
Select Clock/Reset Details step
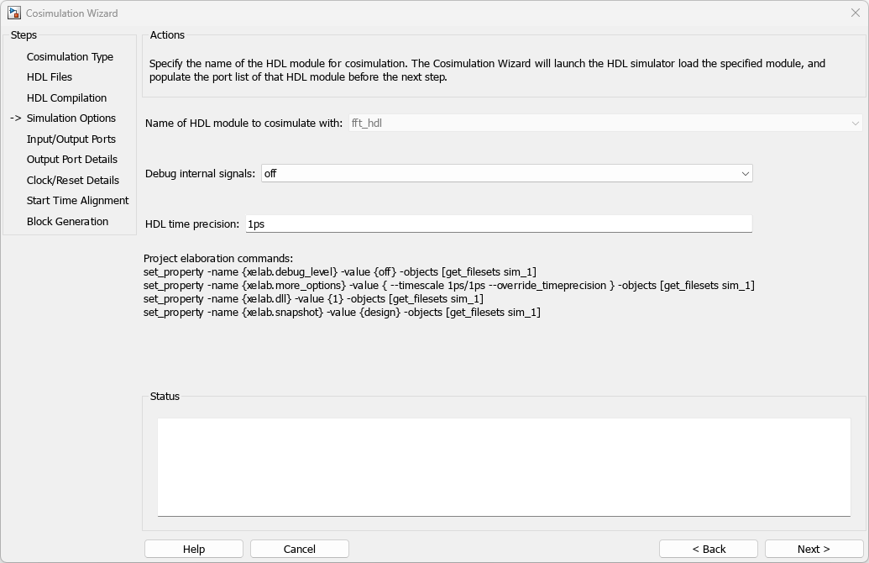point(73,181)
